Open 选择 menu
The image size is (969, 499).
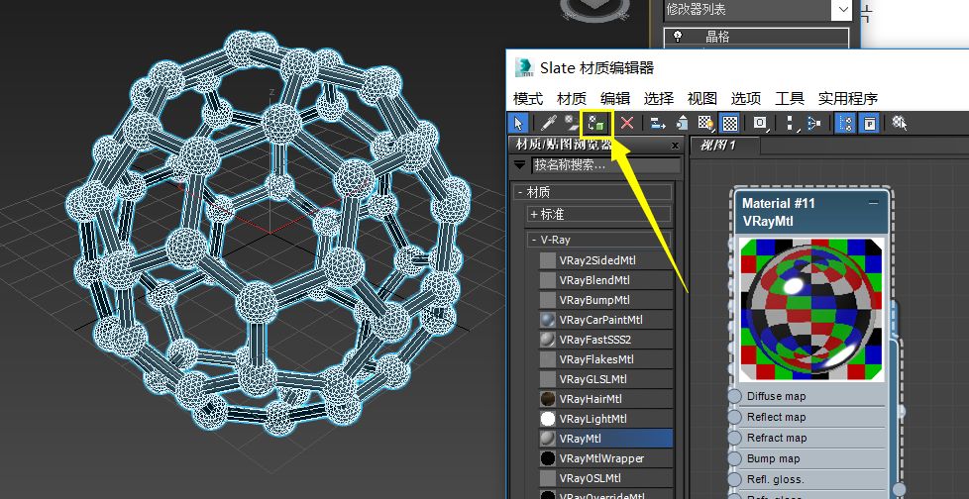(x=658, y=98)
